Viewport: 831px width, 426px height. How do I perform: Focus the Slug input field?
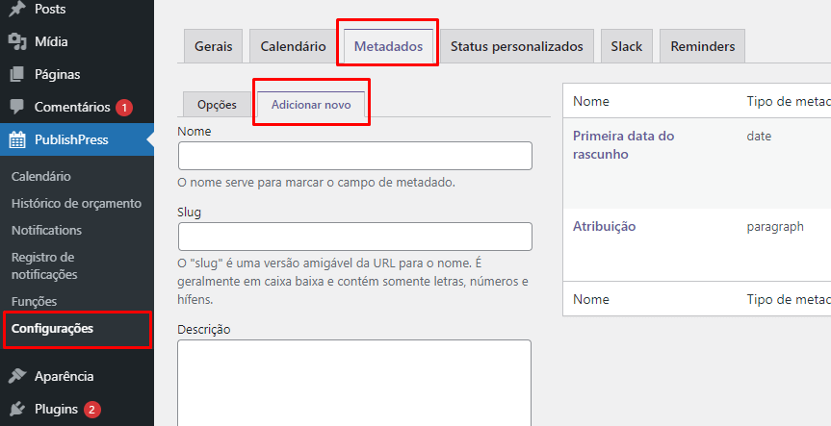click(355, 237)
